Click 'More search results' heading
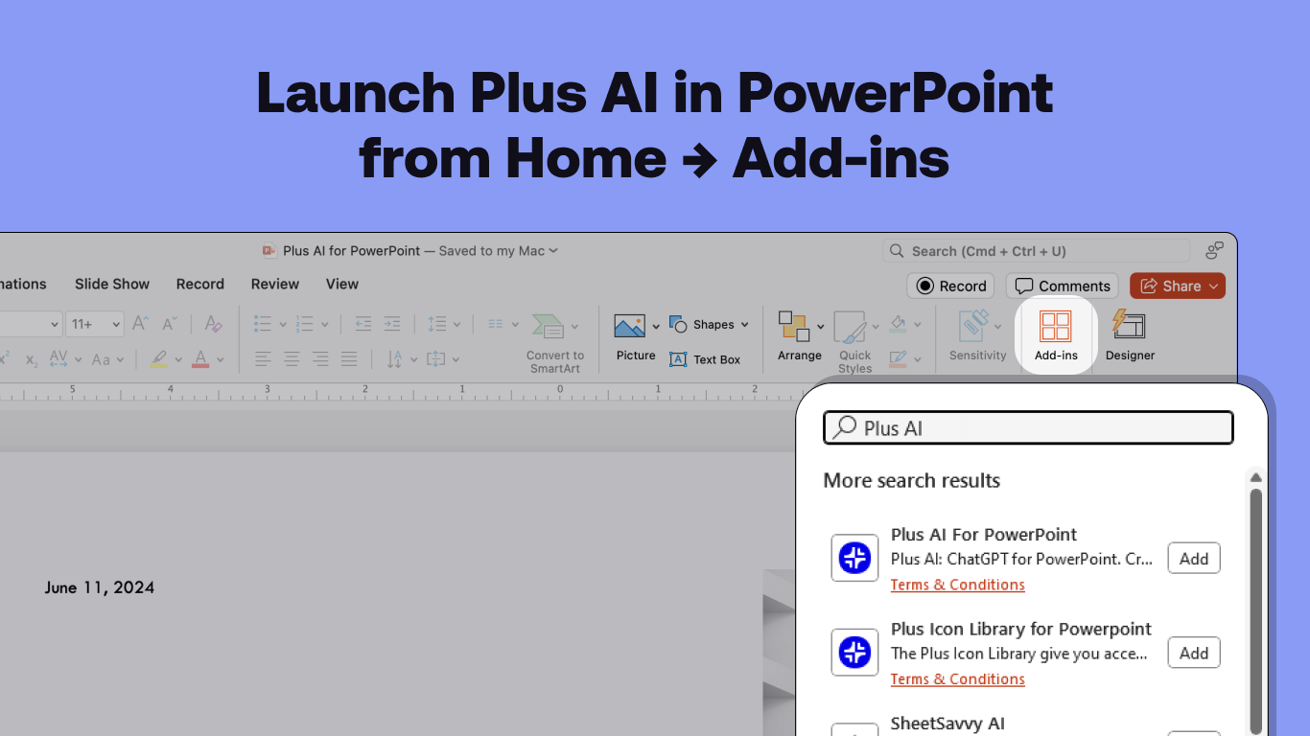Image resolution: width=1310 pixels, height=736 pixels. click(911, 480)
